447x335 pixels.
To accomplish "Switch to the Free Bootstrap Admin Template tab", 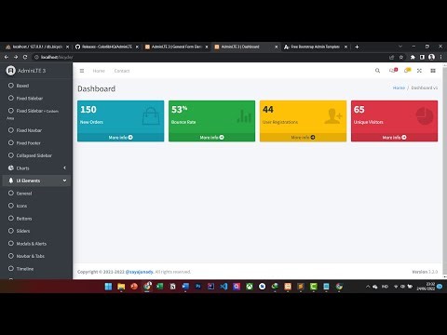I will (316, 47).
